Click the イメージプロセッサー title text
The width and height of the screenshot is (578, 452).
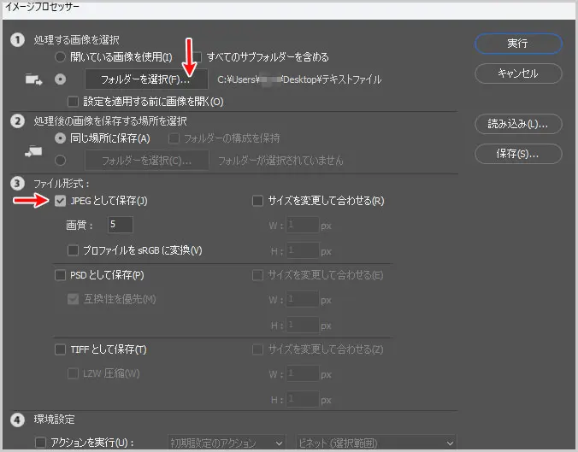click(42, 7)
